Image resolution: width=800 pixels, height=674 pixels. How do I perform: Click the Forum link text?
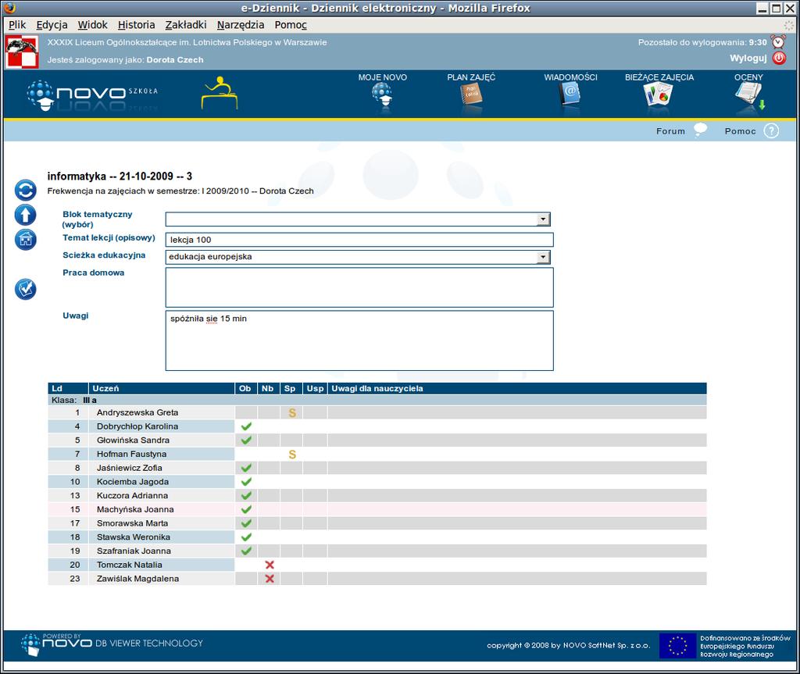tap(670, 131)
